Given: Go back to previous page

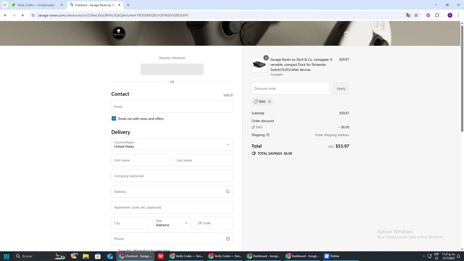Looking at the screenshot, I should tap(5, 15).
